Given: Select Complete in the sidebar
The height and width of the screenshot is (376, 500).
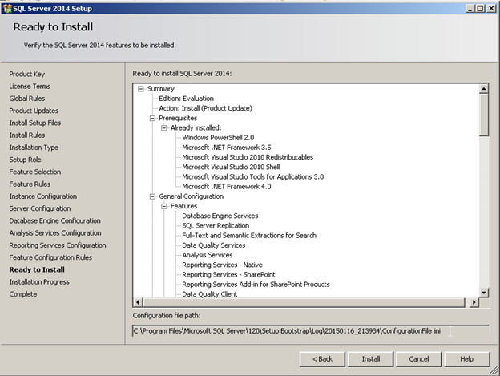Looking at the screenshot, I should tap(23, 294).
